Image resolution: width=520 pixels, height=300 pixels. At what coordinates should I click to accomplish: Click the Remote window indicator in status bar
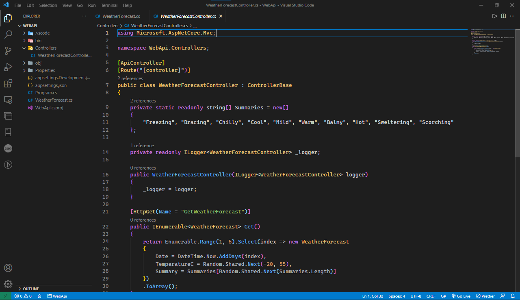pos(6,296)
